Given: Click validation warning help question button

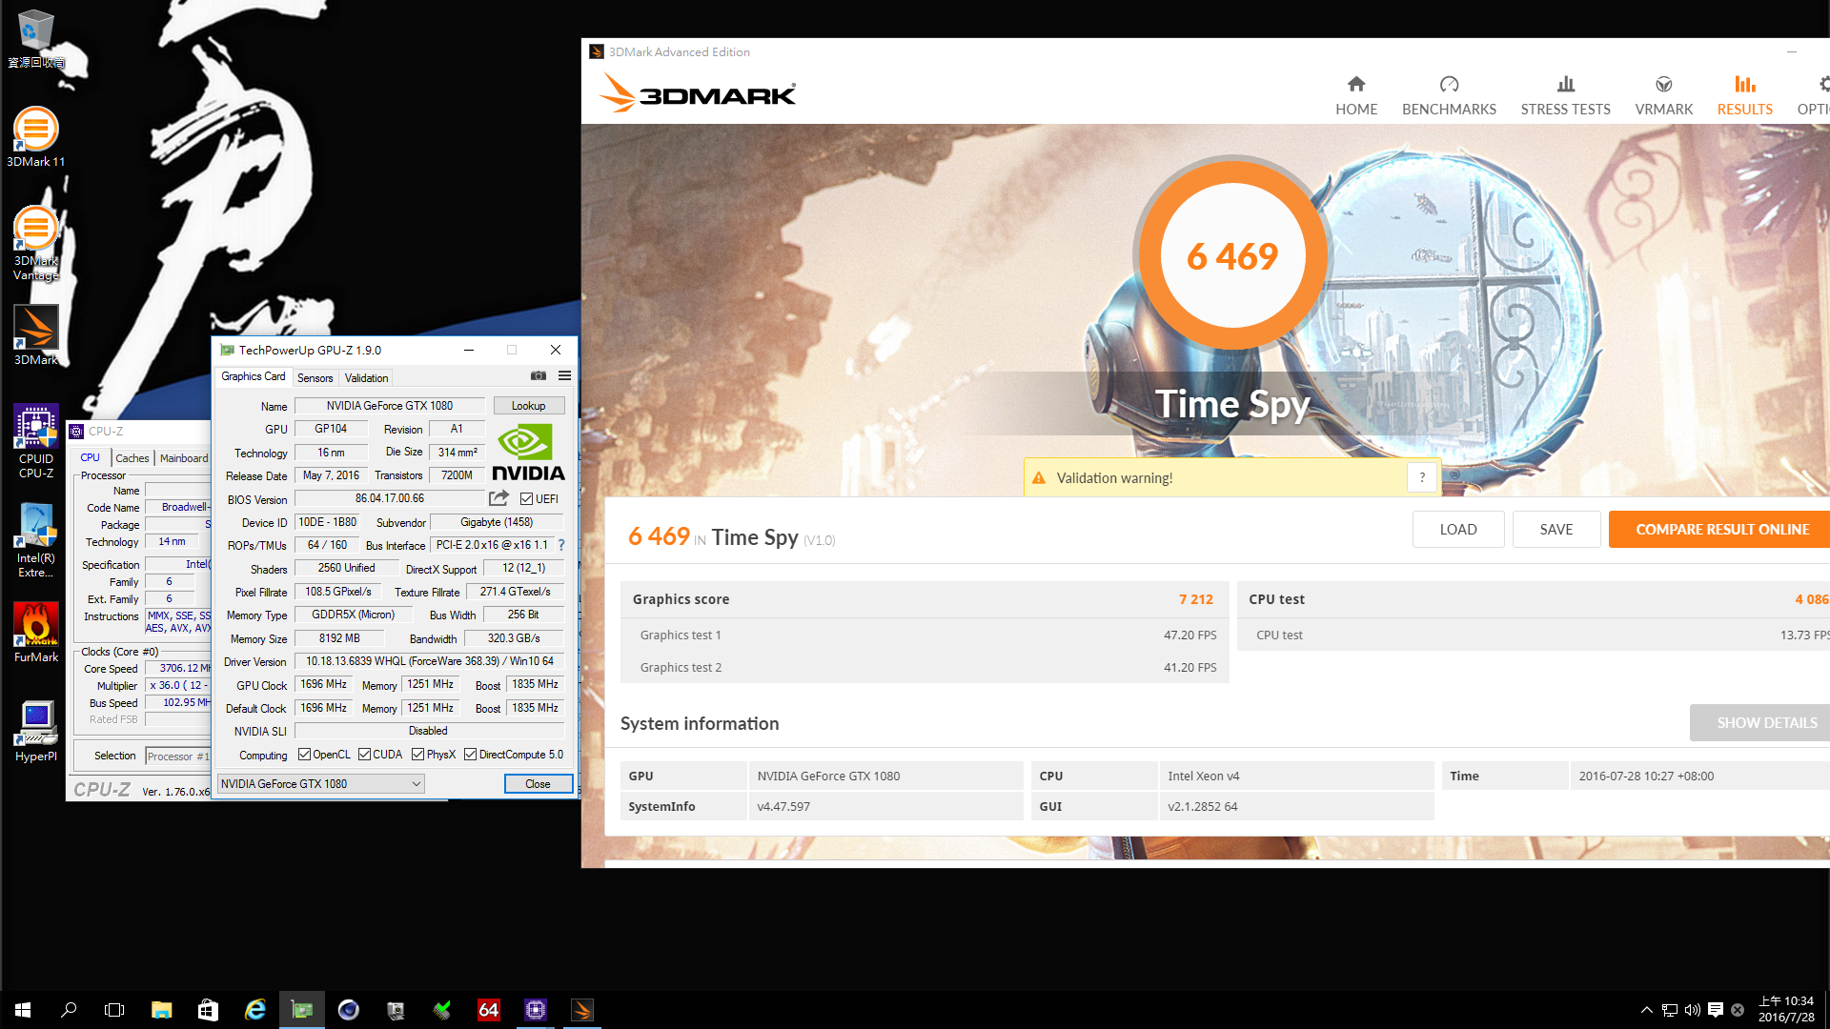Looking at the screenshot, I should click(x=1421, y=477).
